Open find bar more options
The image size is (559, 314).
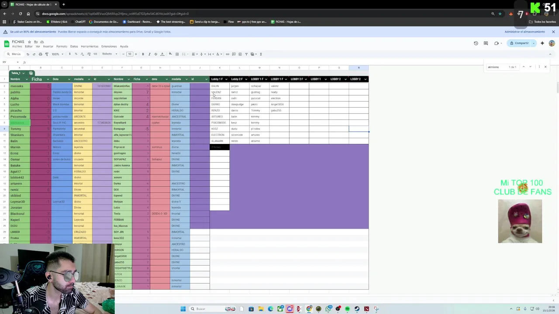(539, 67)
